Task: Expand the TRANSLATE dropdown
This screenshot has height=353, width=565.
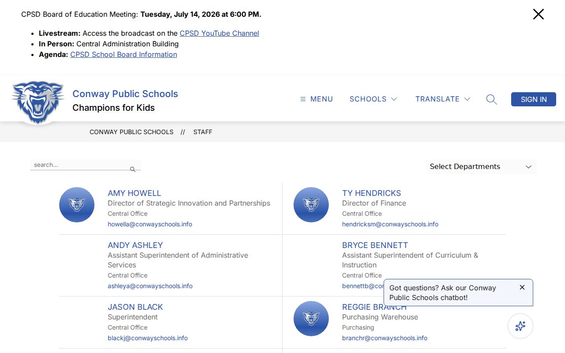Action: (443, 99)
